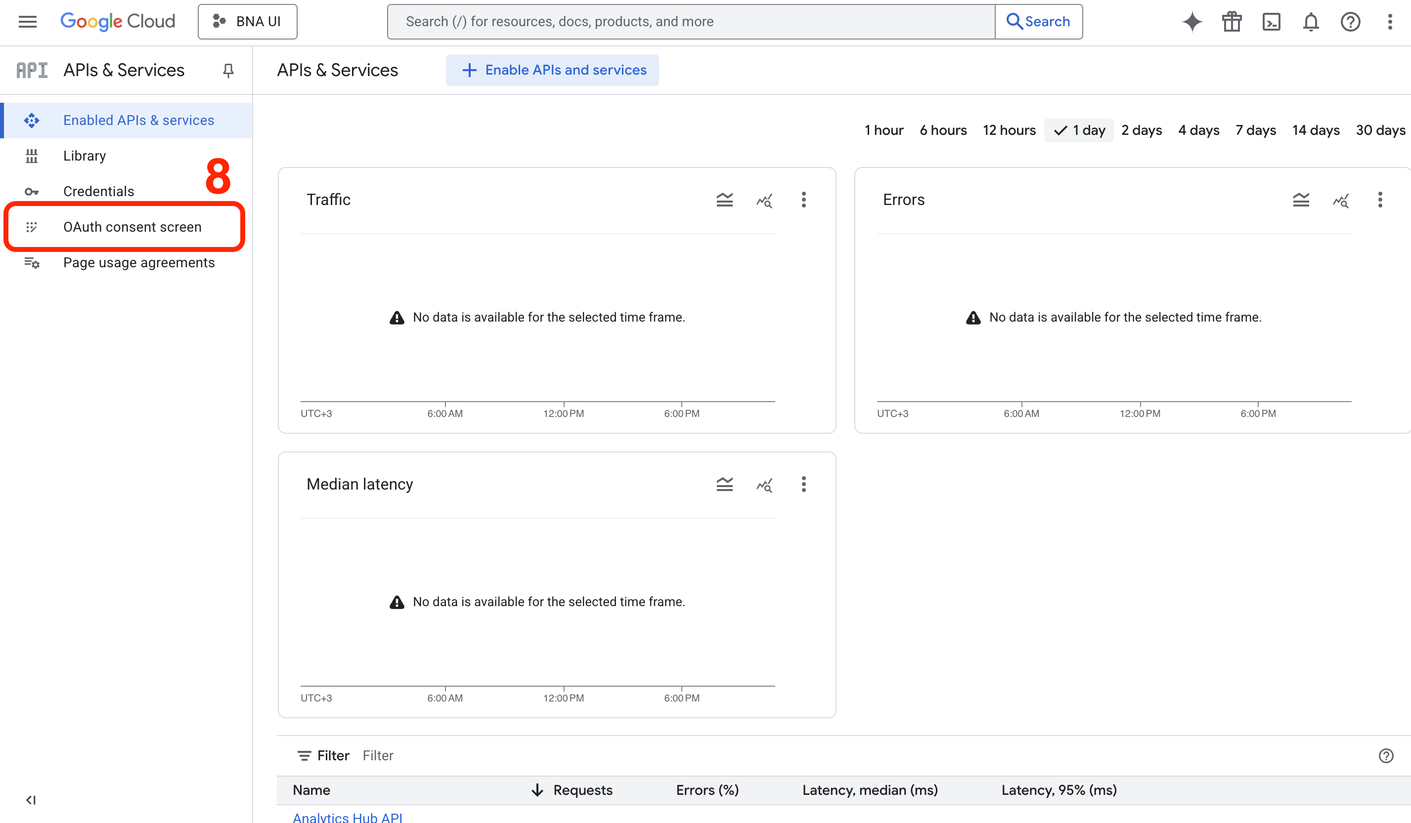Select the 6 hours time range
The image size is (1411, 823).
[x=943, y=130]
